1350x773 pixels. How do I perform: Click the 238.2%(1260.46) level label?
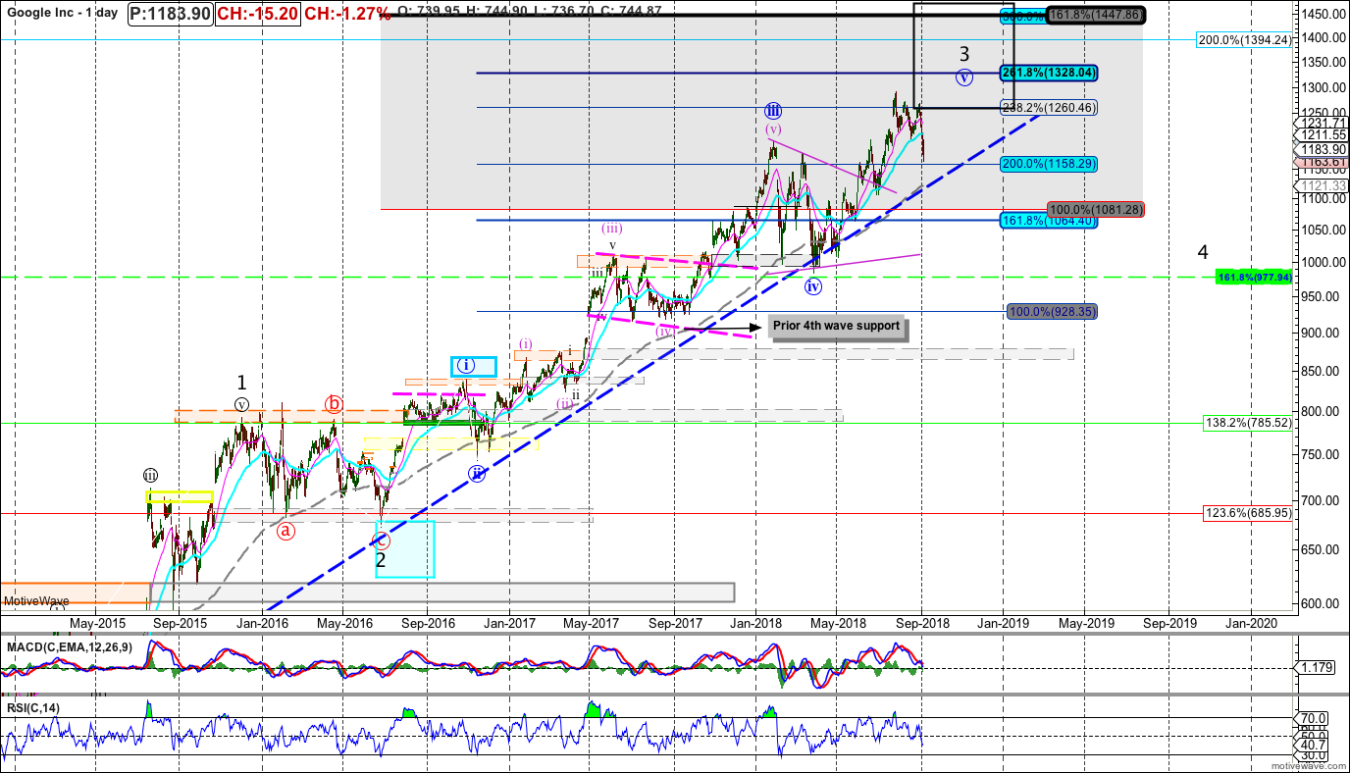[x=1049, y=107]
